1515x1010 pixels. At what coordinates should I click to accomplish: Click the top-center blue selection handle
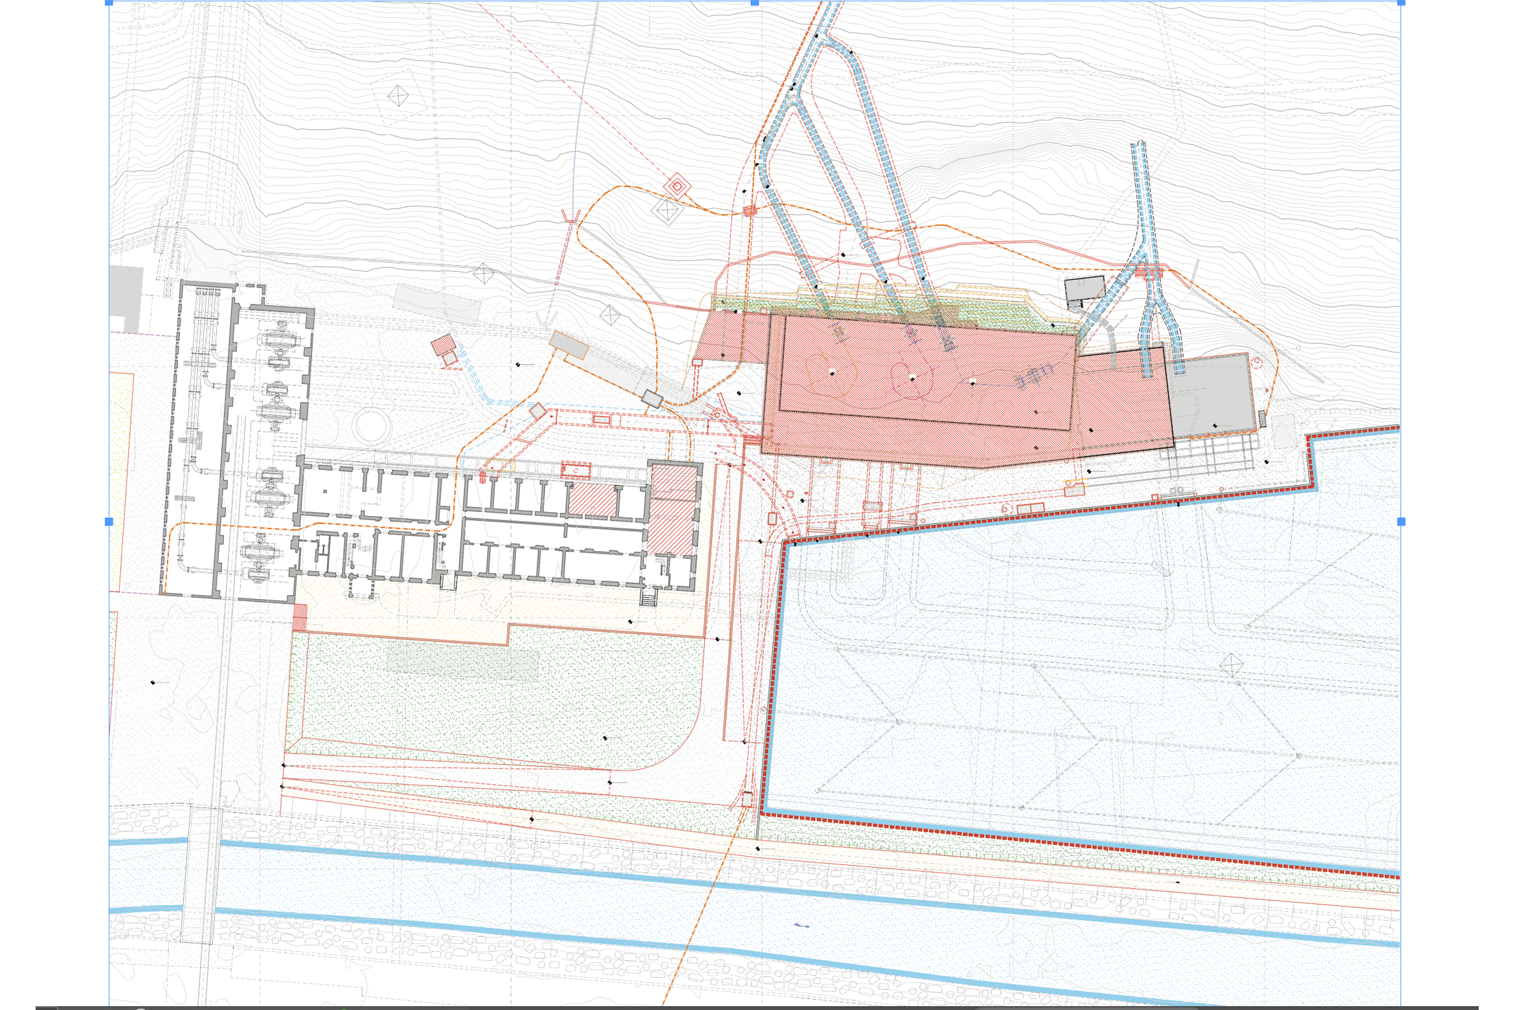754,3
